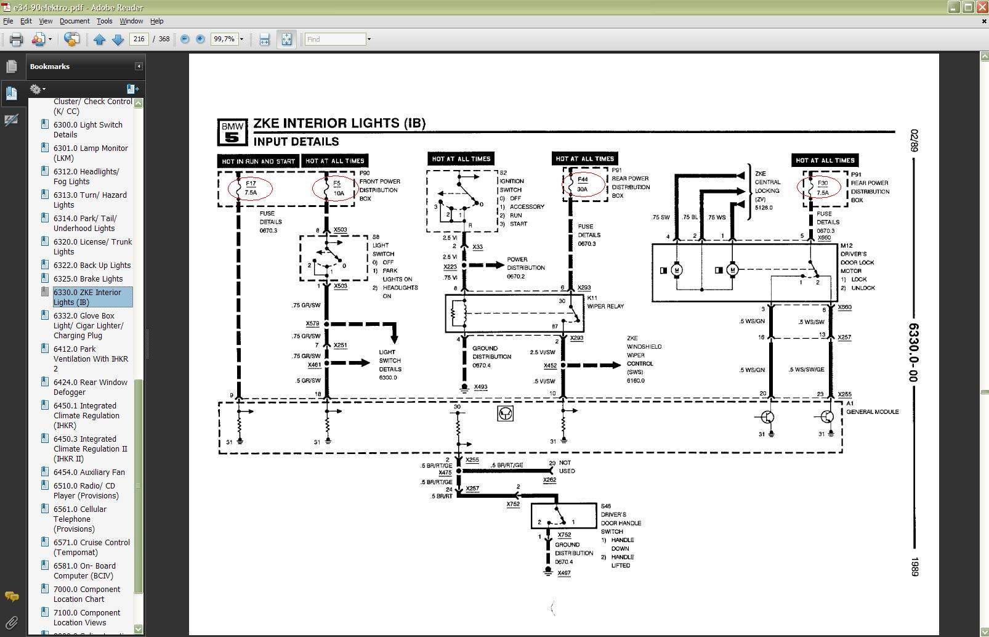Open the Document menu

(75, 21)
